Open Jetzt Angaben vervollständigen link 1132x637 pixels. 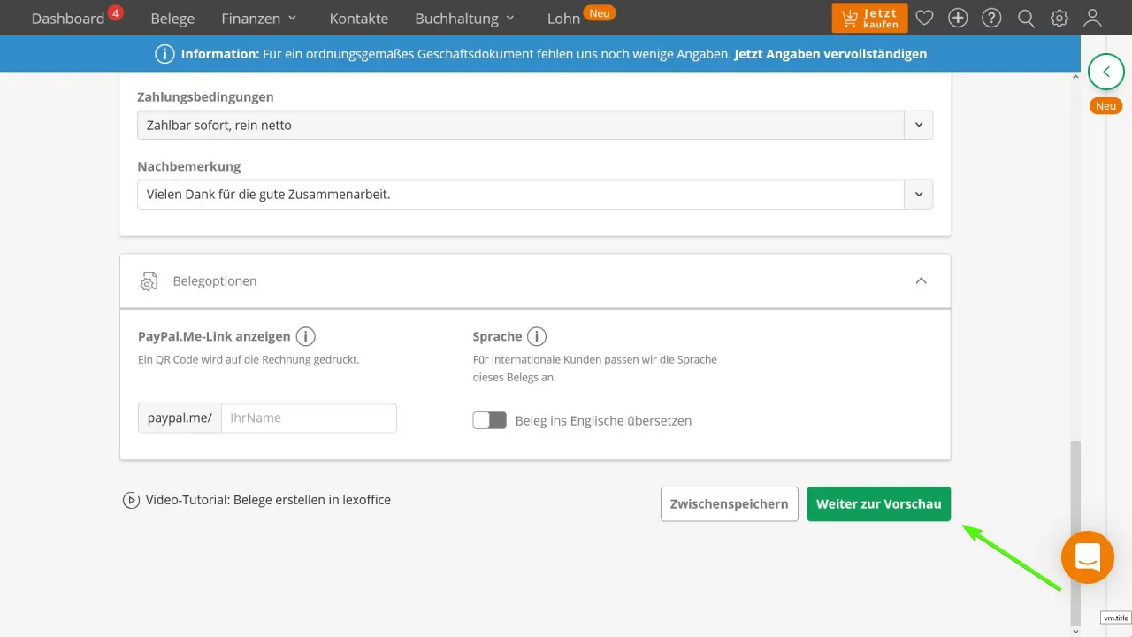(x=830, y=54)
